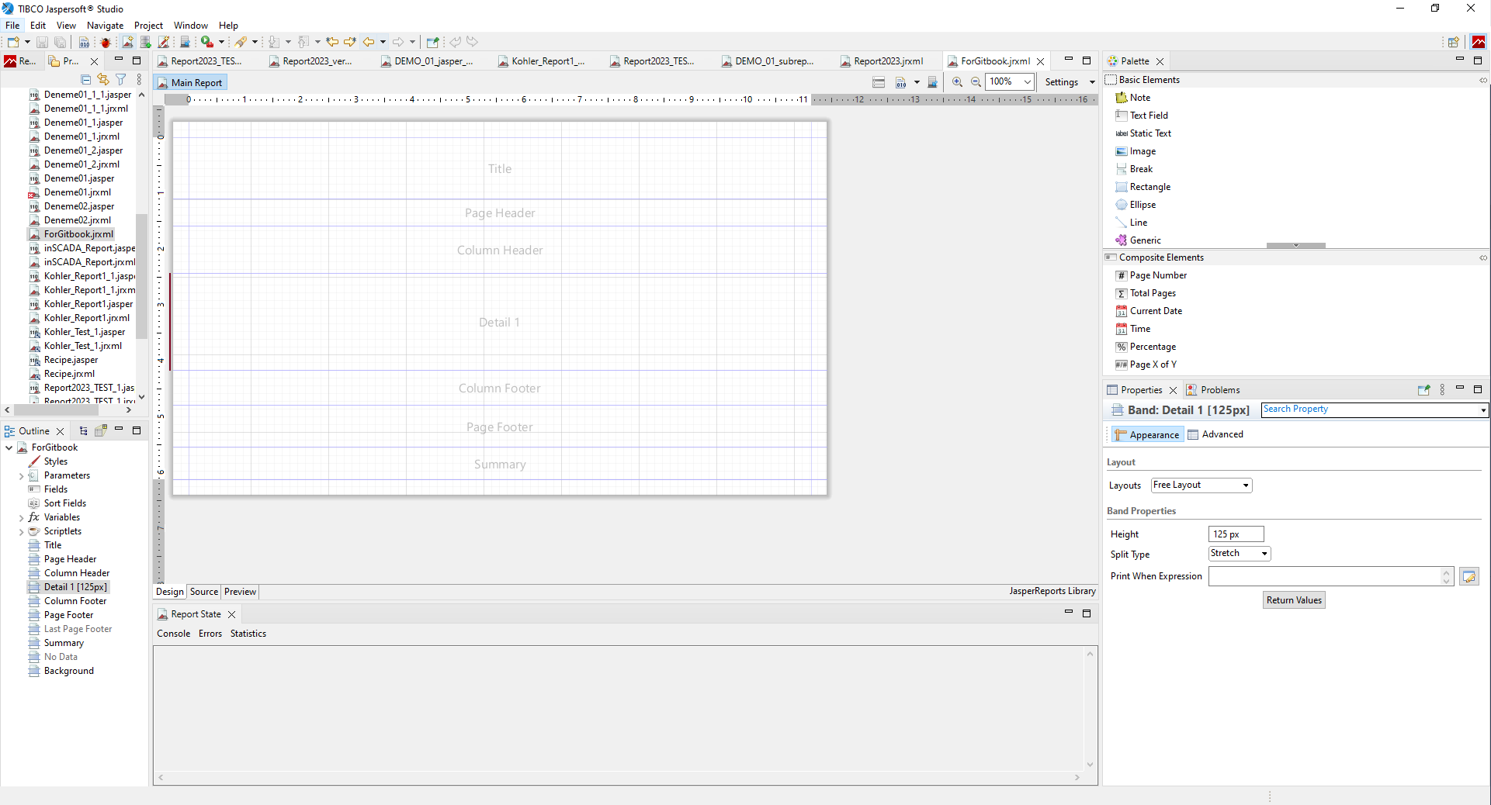Open the zoom level 100% combo box
Screen dimensions: 1491x805
pos(1010,81)
